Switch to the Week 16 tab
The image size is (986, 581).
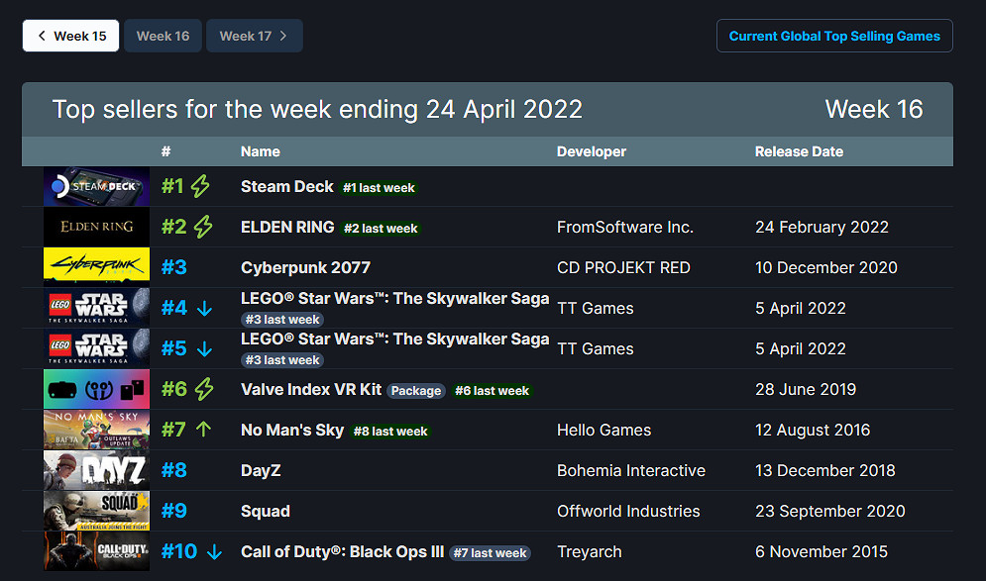tap(163, 35)
